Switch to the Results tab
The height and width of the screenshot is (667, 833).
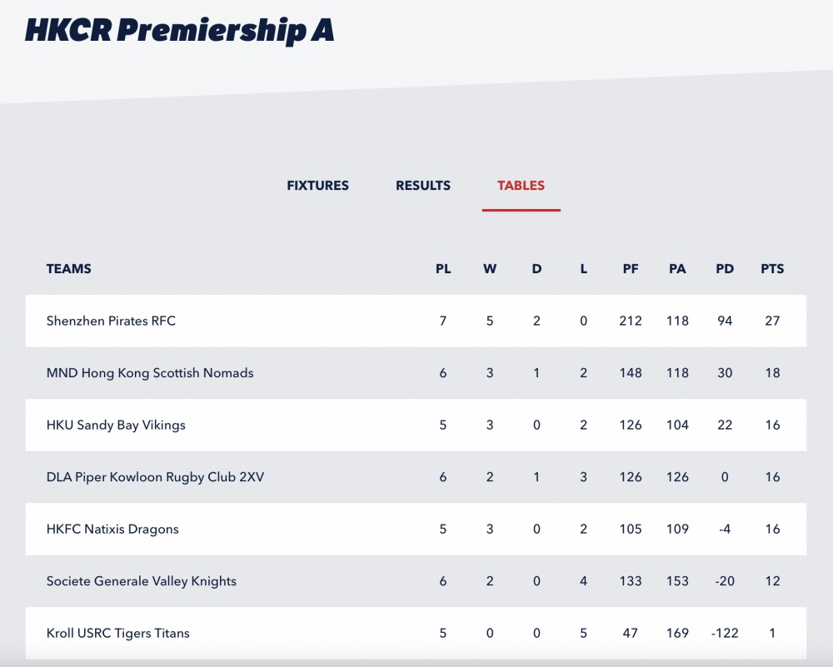pos(423,186)
